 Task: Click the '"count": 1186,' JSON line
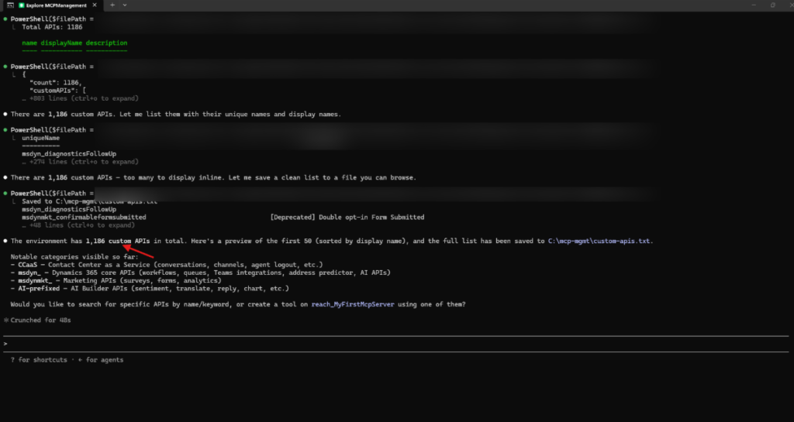(56, 82)
